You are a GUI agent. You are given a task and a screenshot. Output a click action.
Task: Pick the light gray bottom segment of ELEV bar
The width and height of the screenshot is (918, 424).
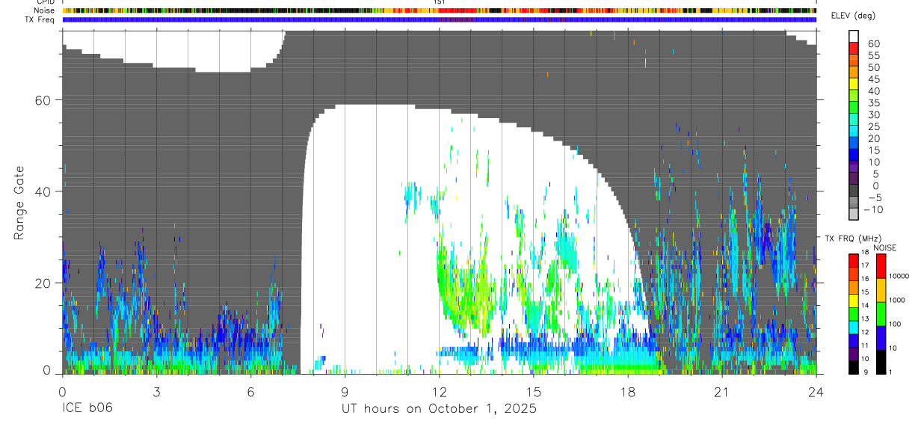click(x=854, y=215)
